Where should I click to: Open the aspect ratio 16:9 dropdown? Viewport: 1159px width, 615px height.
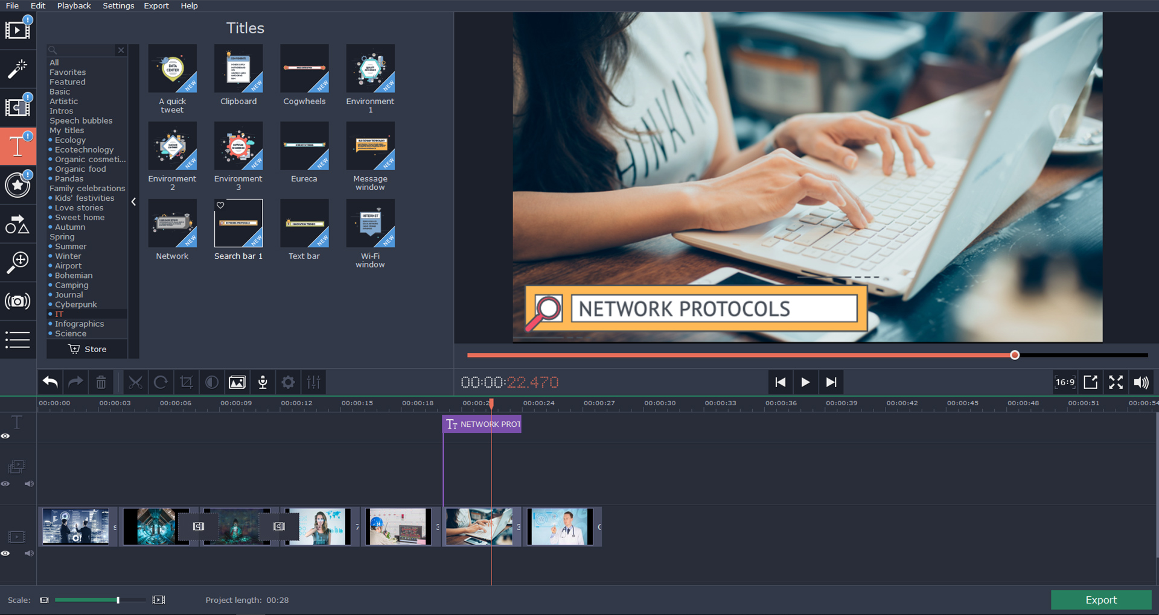(x=1064, y=382)
